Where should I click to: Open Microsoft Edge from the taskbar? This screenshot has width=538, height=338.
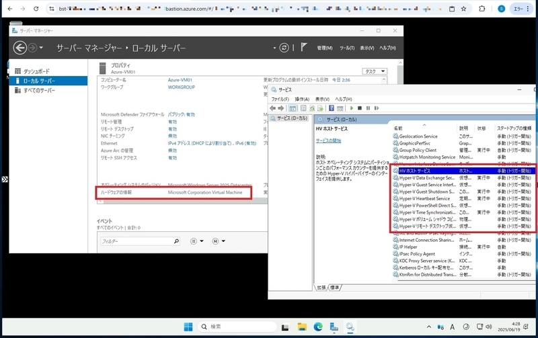tap(318, 327)
